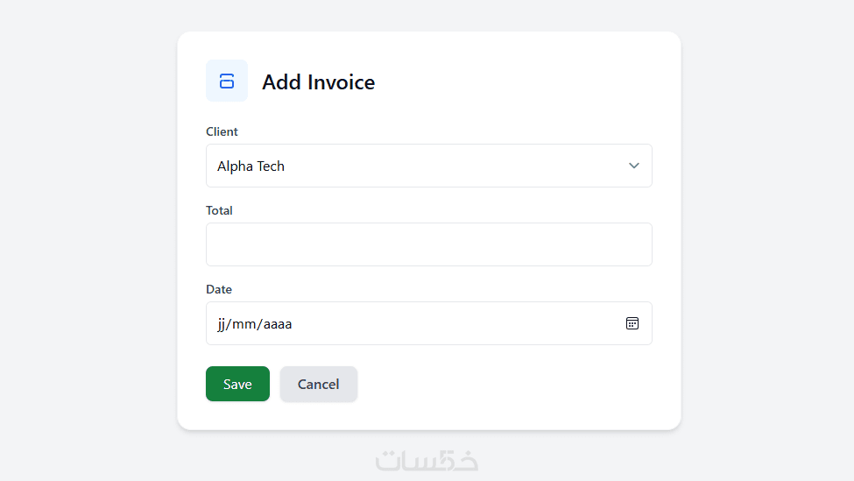
Task: Select the year segment 'aaaa' in Date
Action: [278, 324]
